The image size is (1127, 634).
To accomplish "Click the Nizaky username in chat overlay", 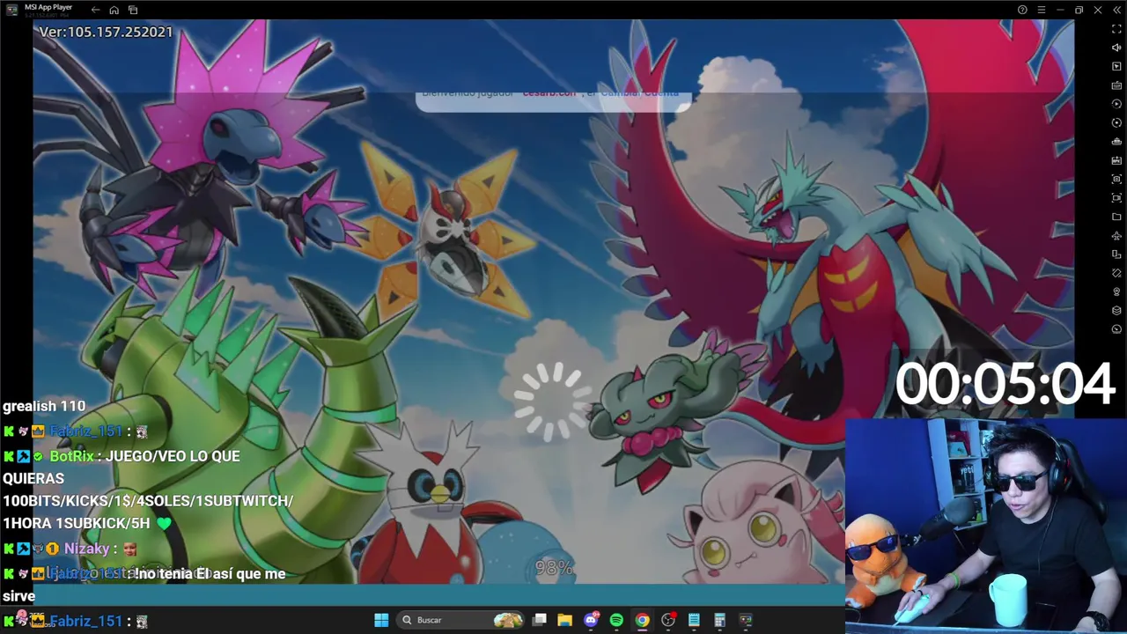I will pos(87,549).
